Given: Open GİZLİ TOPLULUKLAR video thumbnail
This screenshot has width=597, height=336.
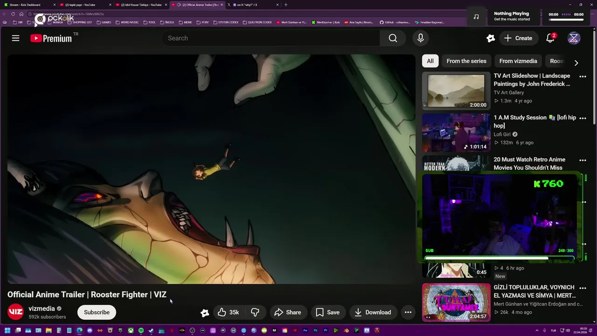Looking at the screenshot, I should (456, 302).
